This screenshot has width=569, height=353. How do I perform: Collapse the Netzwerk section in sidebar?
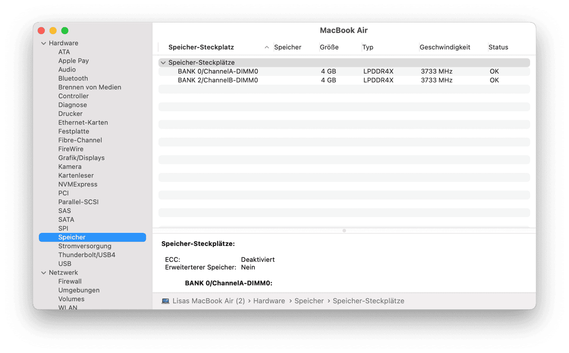pyautogui.click(x=44, y=273)
